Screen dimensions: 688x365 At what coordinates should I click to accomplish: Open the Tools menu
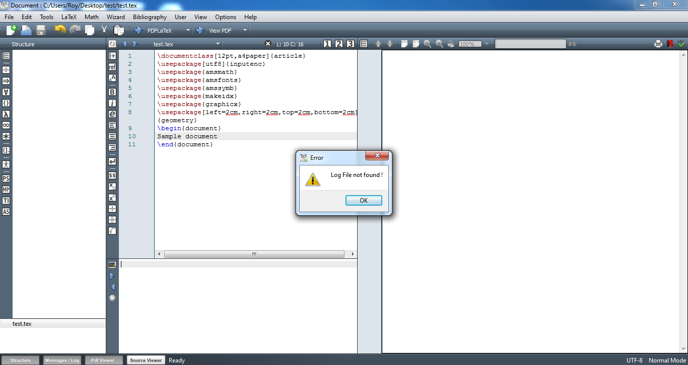point(46,17)
